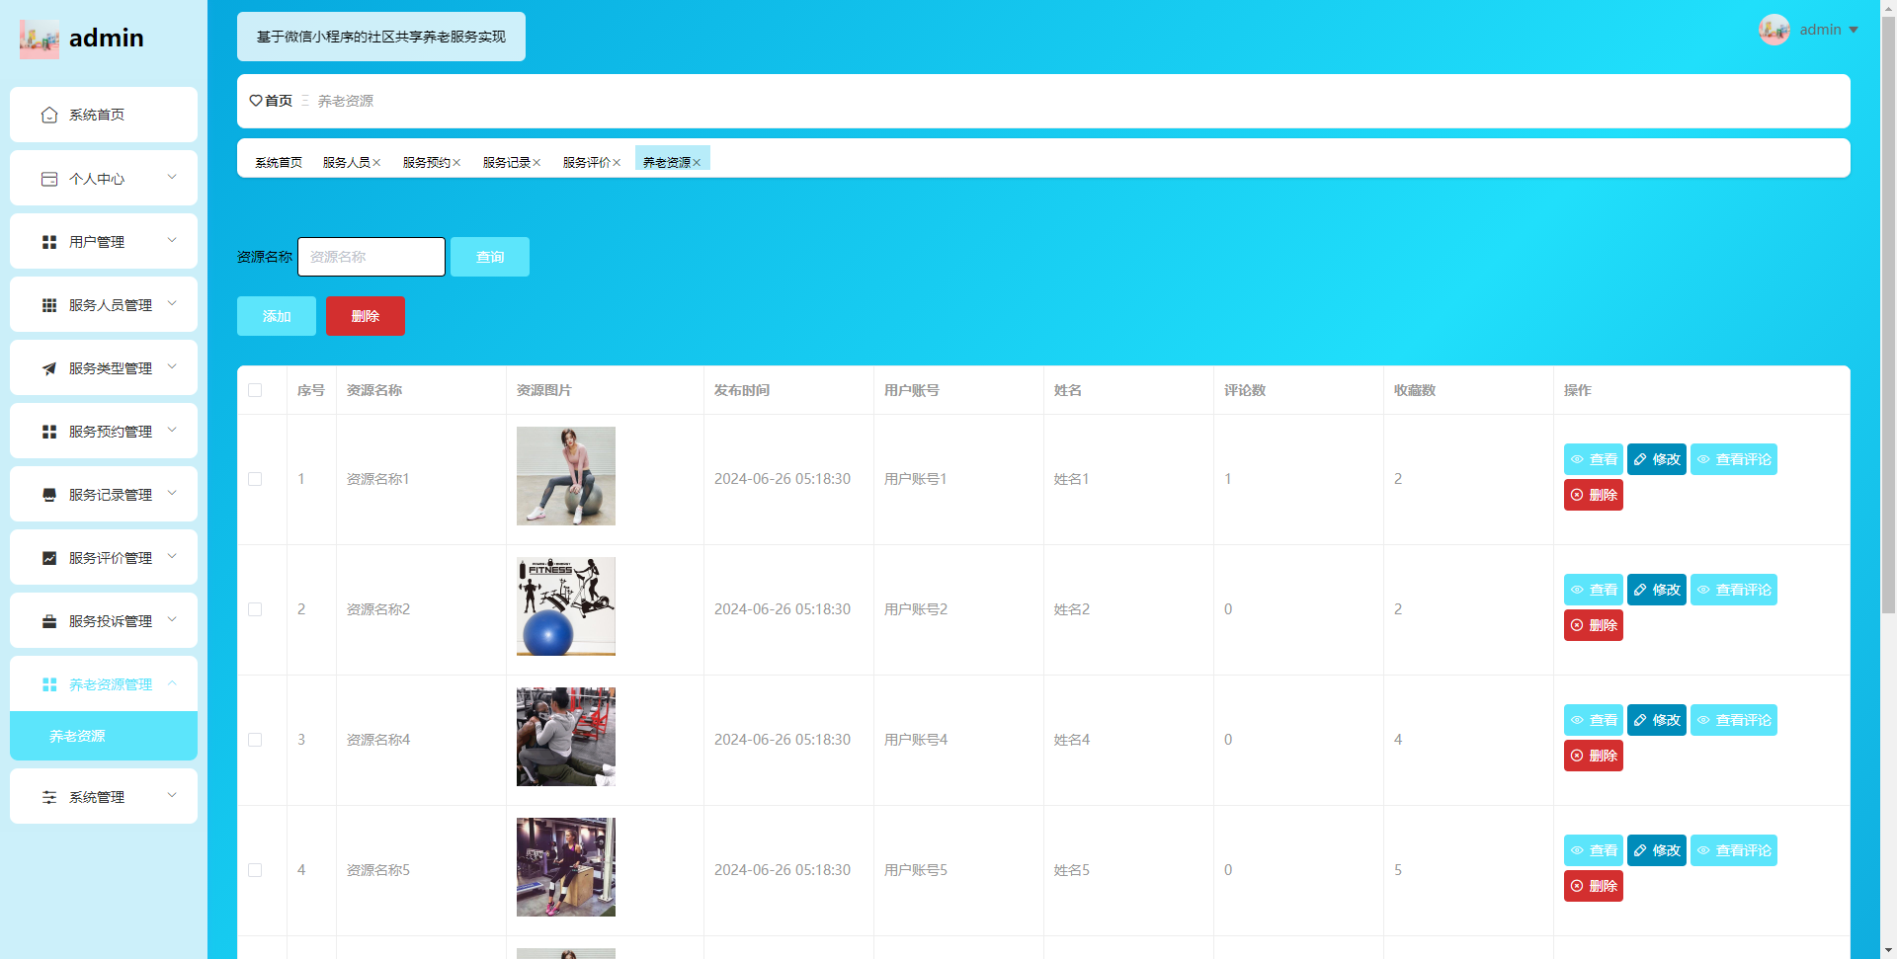Click 修改 for 资源名称1
Screen dimensions: 1897x959
[x=1657, y=459]
